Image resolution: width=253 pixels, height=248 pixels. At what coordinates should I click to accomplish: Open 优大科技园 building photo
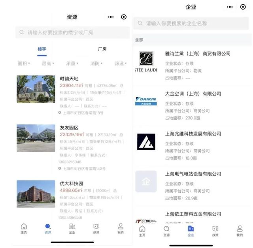pos(36,194)
